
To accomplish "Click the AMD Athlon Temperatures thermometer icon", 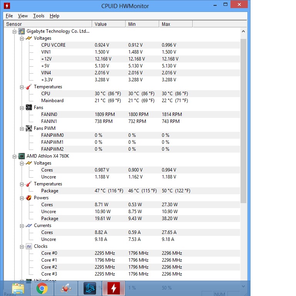I will [29, 184].
